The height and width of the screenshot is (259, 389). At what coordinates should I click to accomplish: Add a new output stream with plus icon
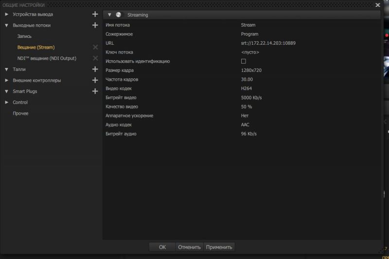[x=95, y=25]
